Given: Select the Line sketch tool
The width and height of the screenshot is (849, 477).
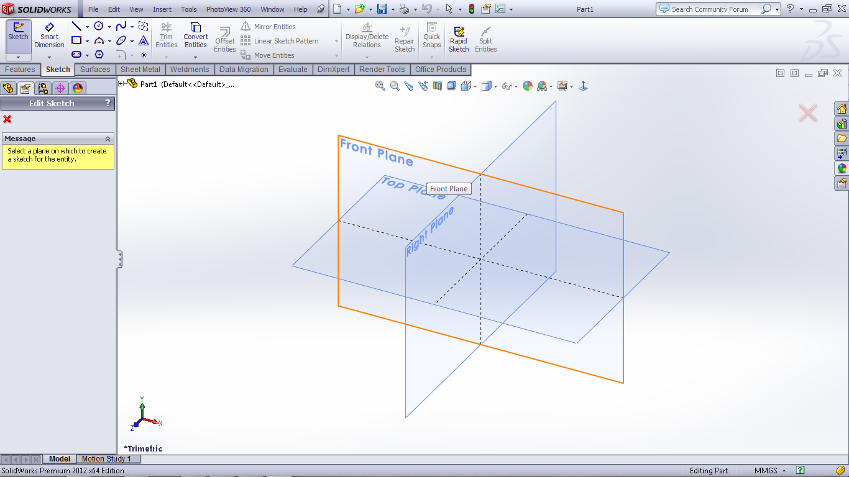Looking at the screenshot, I should point(76,27).
